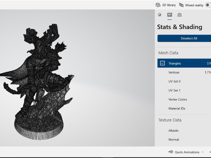Choose Material IDs shading view
The width and height of the screenshot is (211, 158).
point(184,108)
